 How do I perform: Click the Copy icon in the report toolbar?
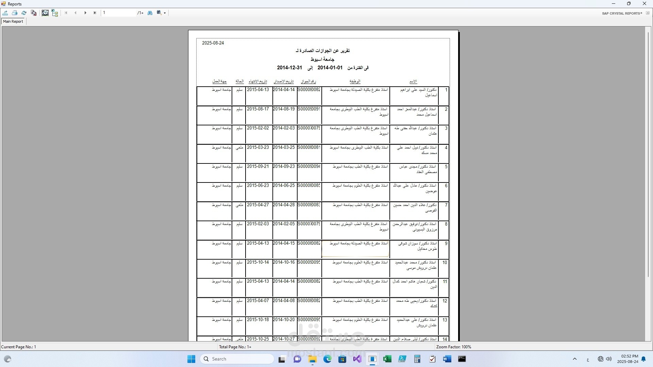[34, 13]
